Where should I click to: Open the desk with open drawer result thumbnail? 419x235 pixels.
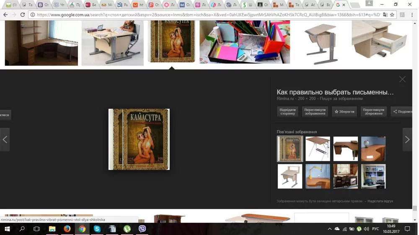click(380, 40)
